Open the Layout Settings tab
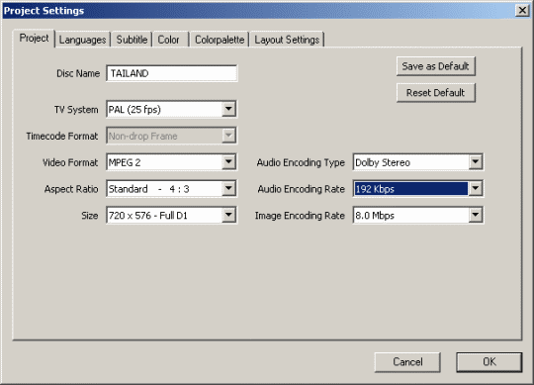This screenshot has height=385, width=534. click(x=287, y=40)
